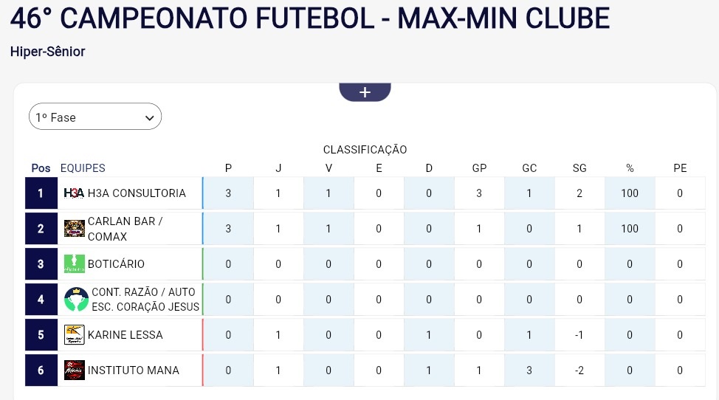Open the BOTICÁRIO team name
Image resolution: width=719 pixels, height=400 pixels.
pyautogui.click(x=116, y=264)
